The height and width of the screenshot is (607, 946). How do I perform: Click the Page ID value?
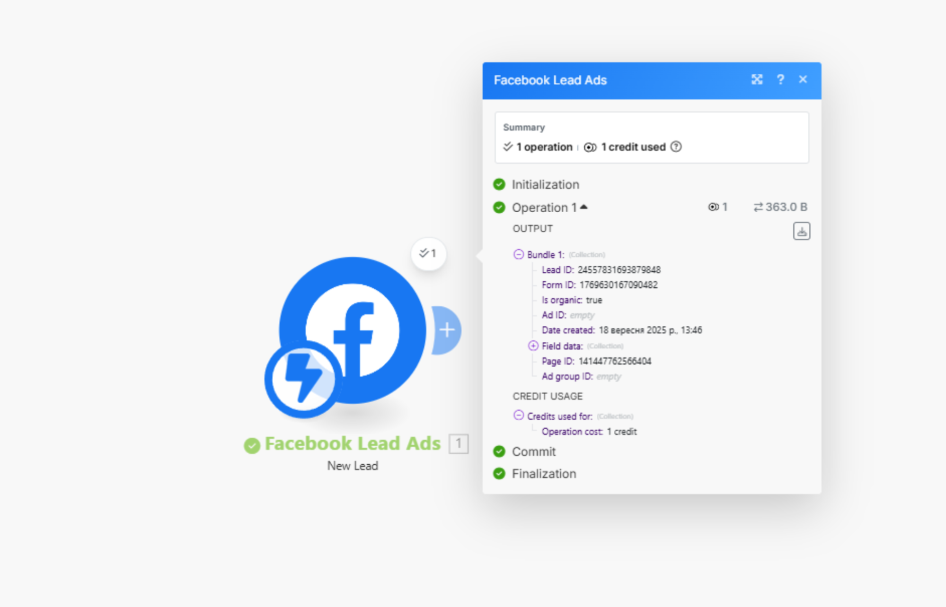tap(615, 361)
